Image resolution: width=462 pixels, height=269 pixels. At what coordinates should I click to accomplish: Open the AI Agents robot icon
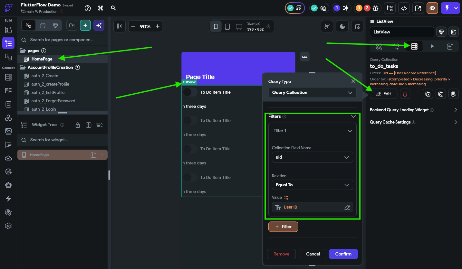coord(8,185)
